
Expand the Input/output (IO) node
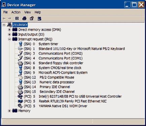[x=9, y=34]
